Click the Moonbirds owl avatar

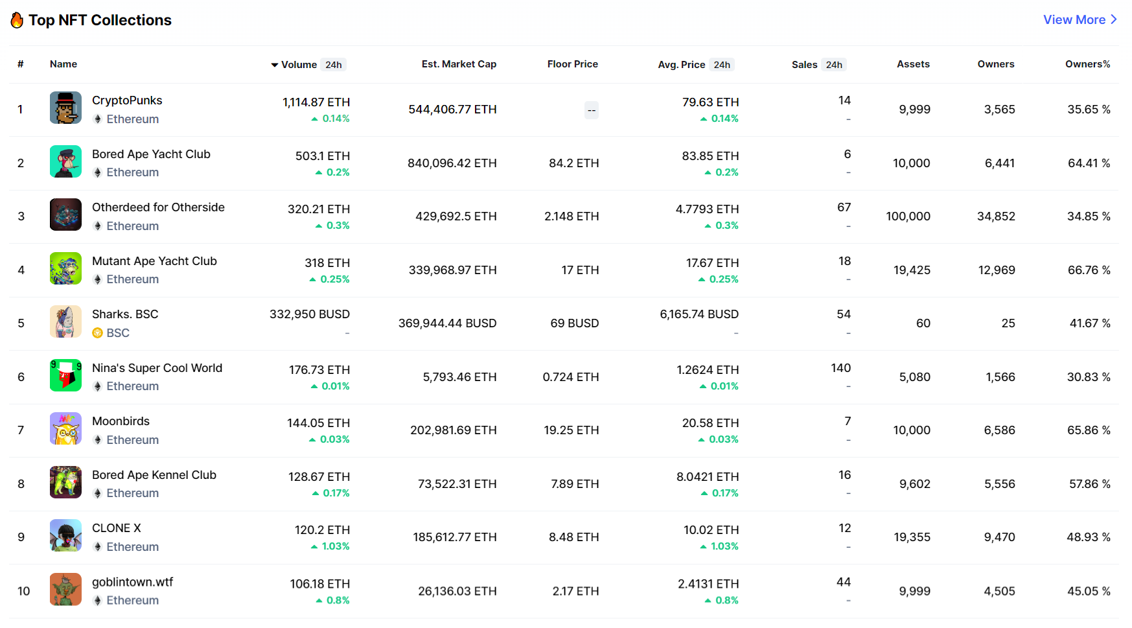coord(65,428)
